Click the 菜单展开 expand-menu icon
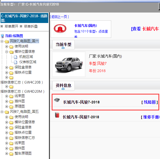The width and height of the screenshot is (160, 159). pos(2,26)
